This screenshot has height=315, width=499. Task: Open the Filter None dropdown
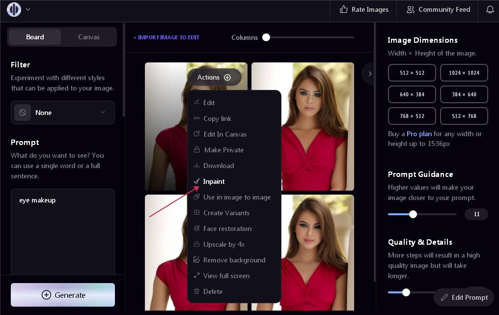63,113
